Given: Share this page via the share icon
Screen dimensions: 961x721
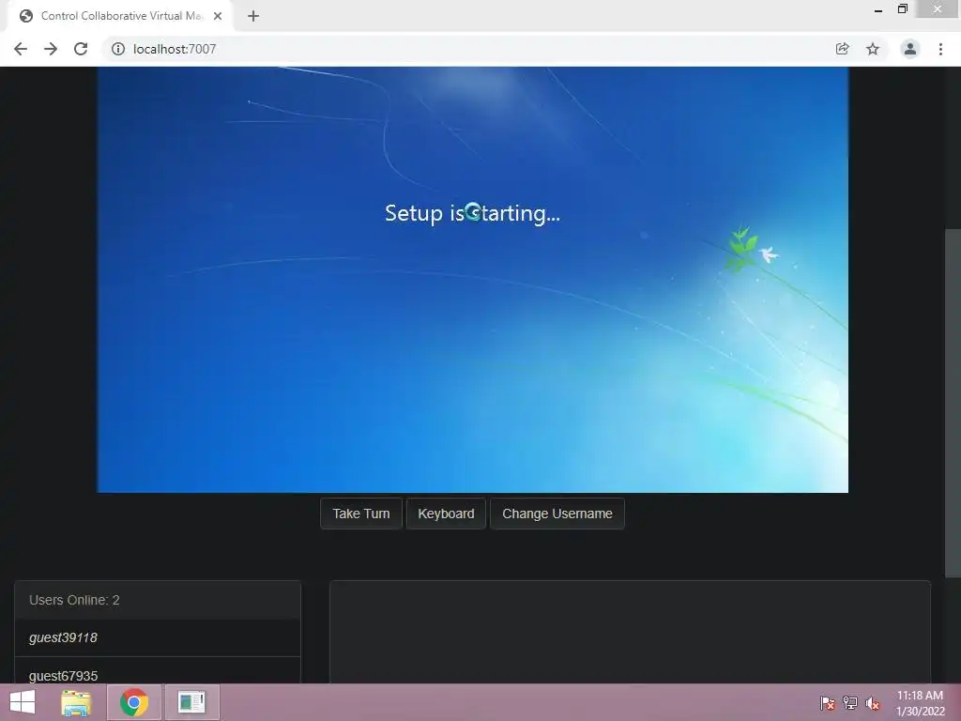Looking at the screenshot, I should pyautogui.click(x=842, y=49).
